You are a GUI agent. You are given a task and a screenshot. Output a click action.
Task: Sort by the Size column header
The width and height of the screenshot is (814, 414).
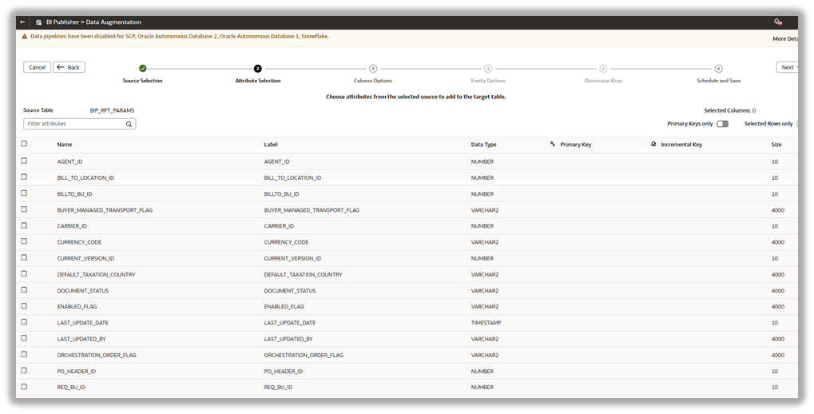(x=776, y=145)
